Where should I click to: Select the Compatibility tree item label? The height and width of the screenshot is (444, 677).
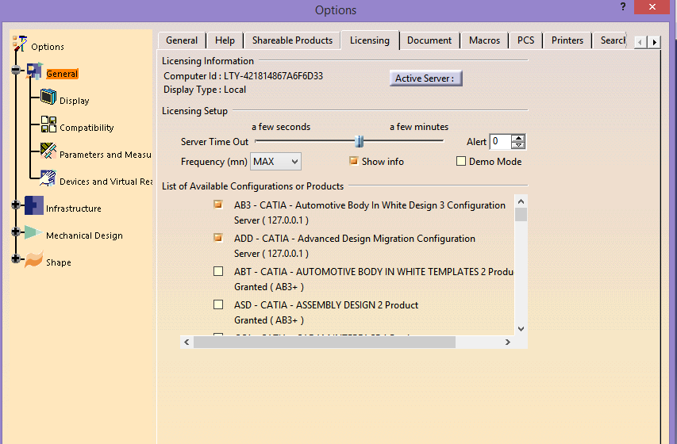[87, 128]
